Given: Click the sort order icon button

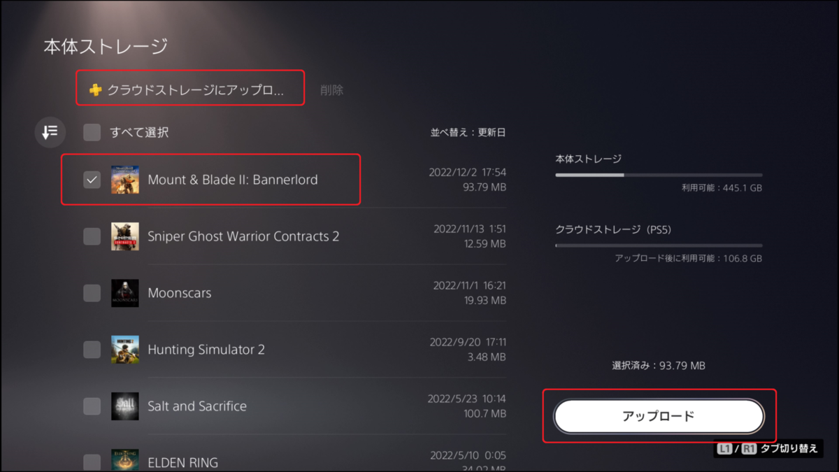Looking at the screenshot, I should pos(50,132).
